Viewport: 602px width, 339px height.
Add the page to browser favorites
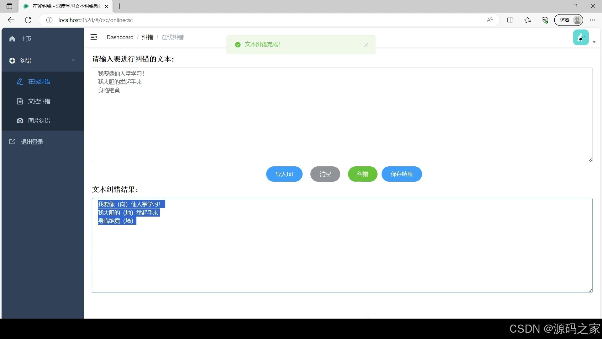click(527, 20)
